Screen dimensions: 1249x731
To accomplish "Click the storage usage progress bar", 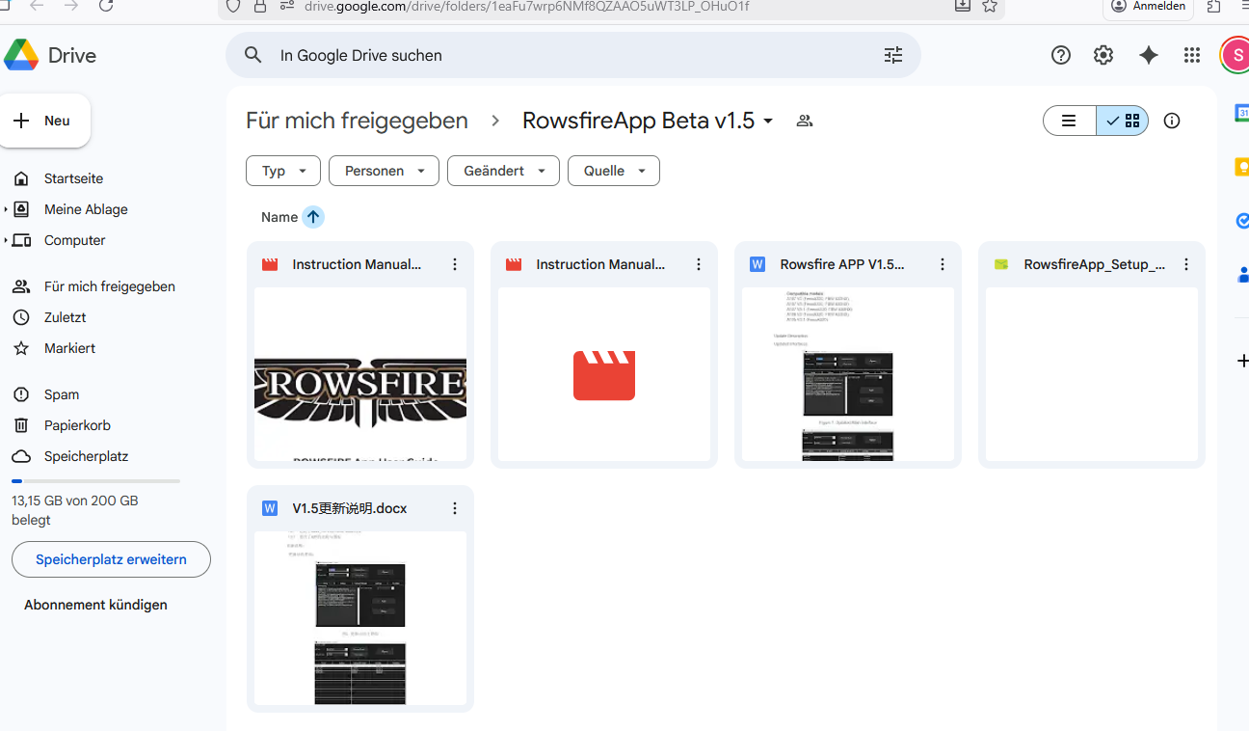I will (x=95, y=480).
